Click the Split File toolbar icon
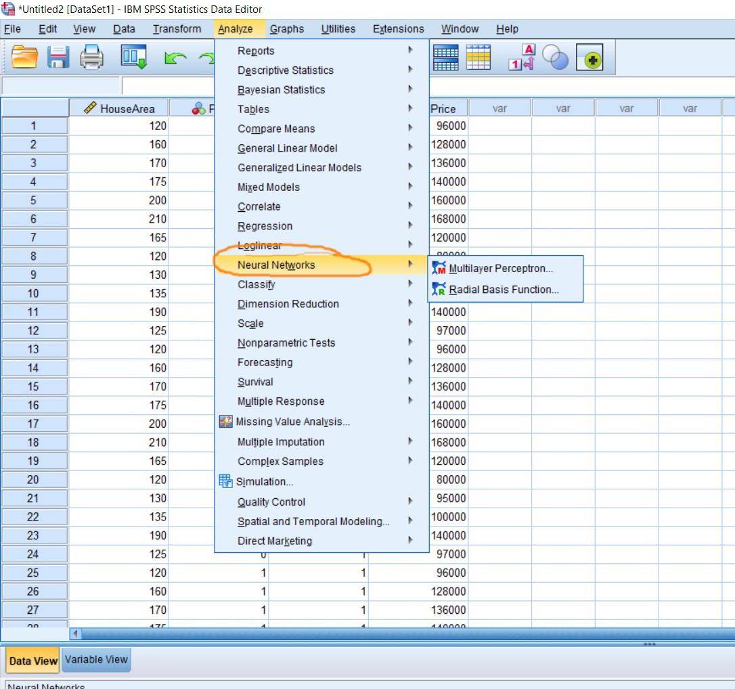 [447, 58]
